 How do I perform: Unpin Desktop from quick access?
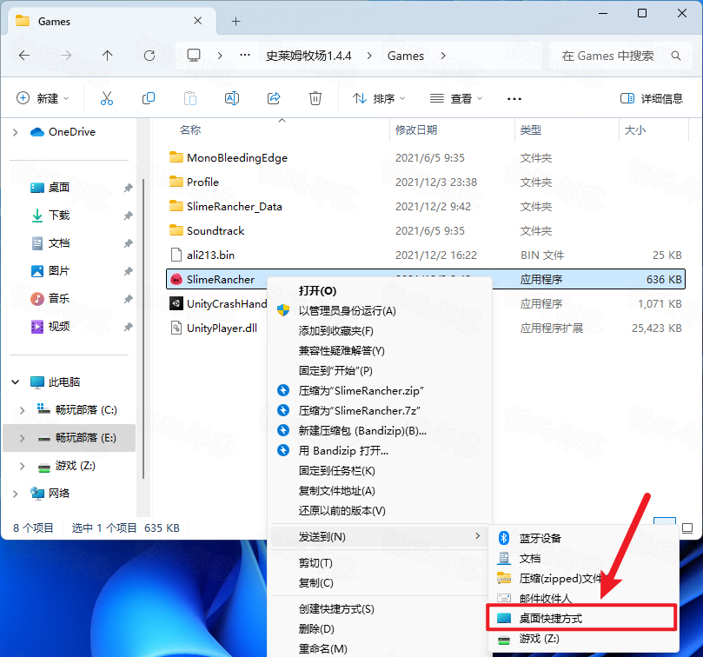129,188
